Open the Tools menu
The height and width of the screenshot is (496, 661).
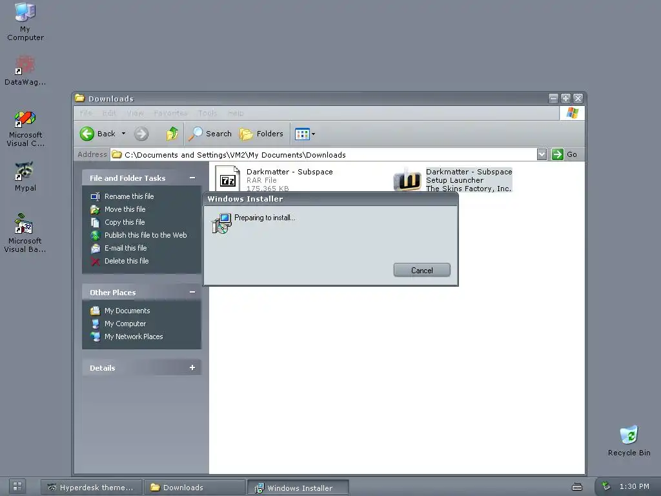click(x=207, y=113)
